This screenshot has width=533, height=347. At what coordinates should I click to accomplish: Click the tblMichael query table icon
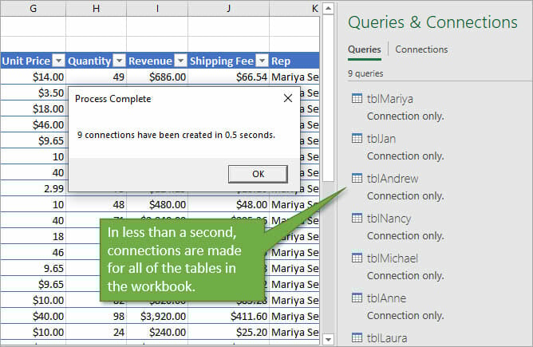pyautogui.click(x=357, y=258)
